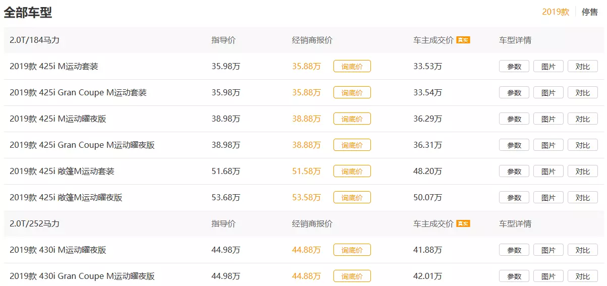Open the 2019款 425i 敞篷M运动套装 link

coord(62,171)
